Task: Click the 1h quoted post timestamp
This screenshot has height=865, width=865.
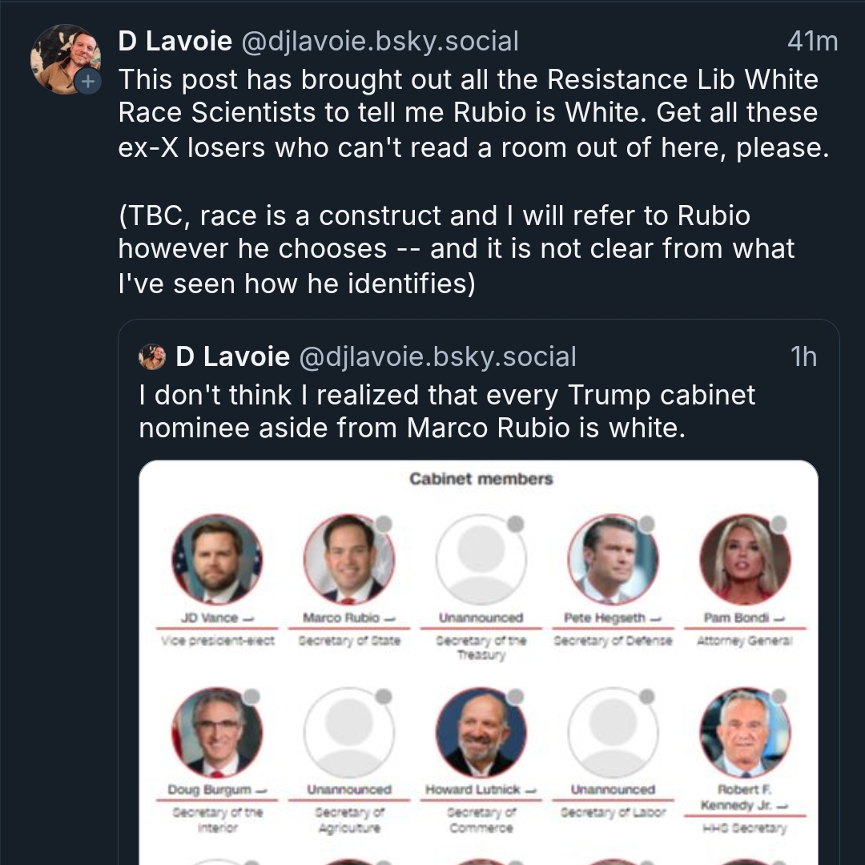Action: click(803, 356)
